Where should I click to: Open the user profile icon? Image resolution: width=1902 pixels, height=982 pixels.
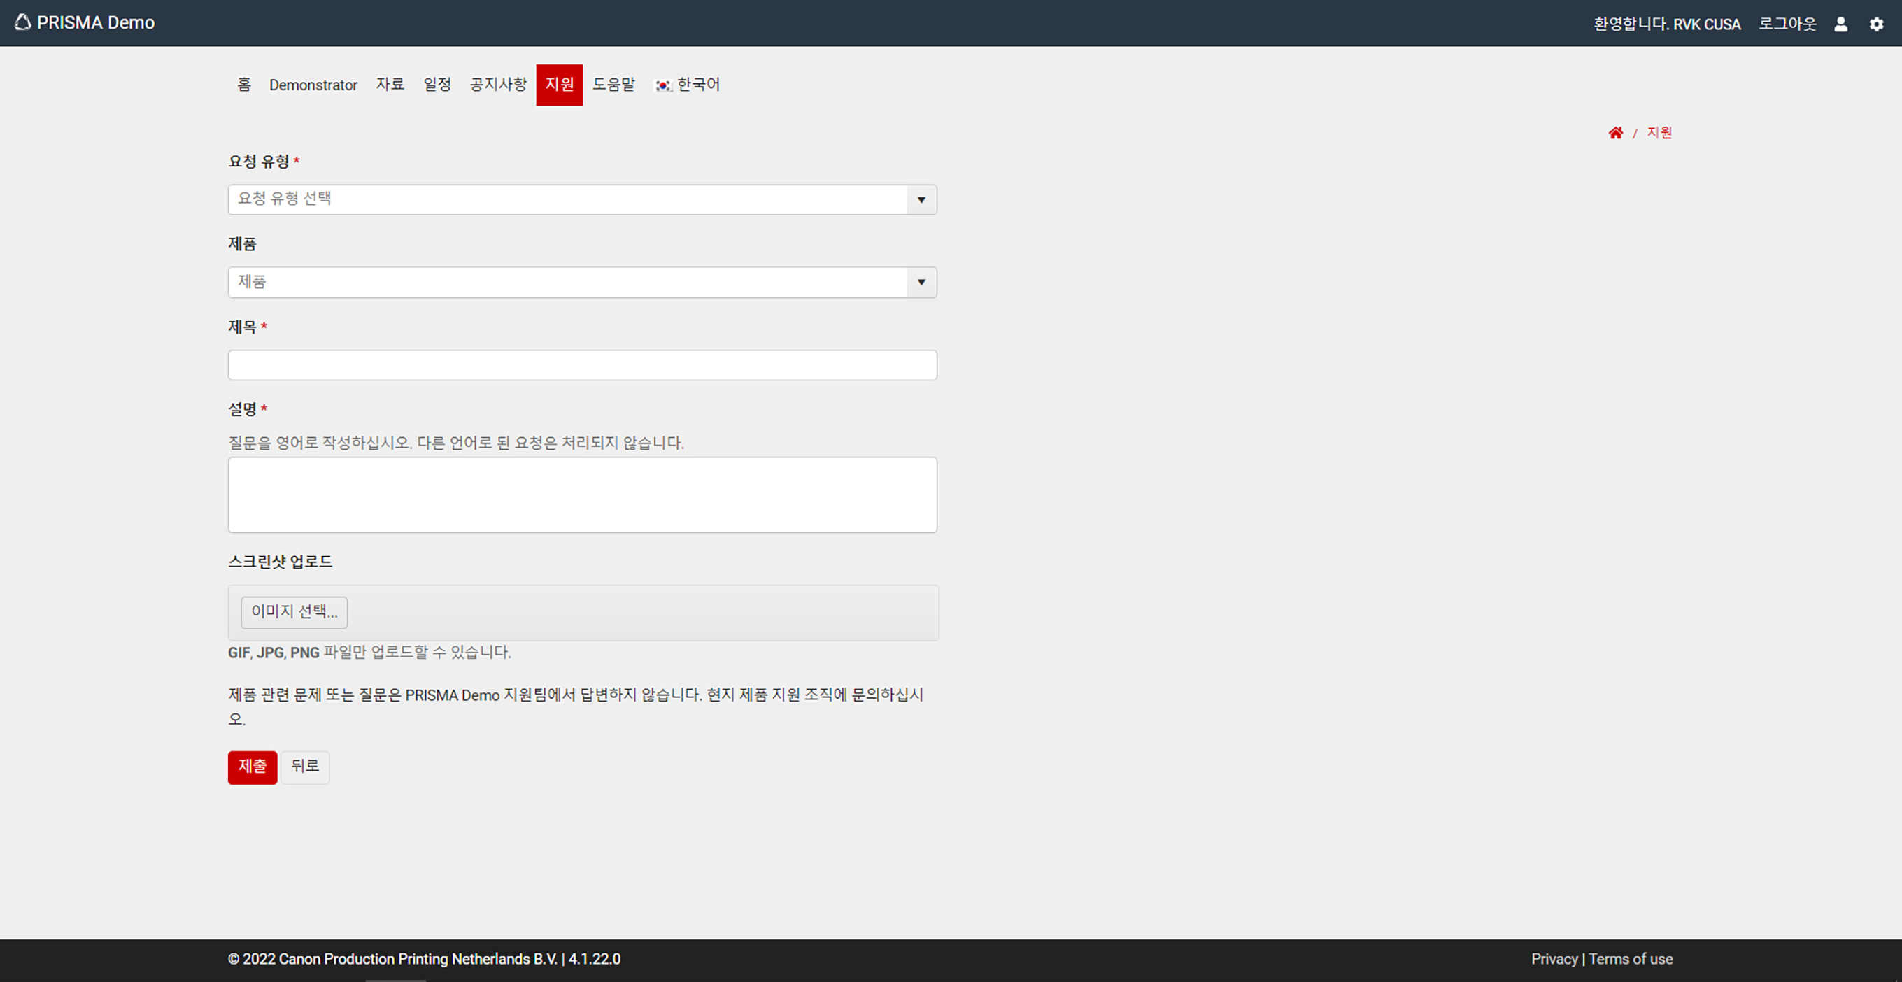coord(1840,24)
